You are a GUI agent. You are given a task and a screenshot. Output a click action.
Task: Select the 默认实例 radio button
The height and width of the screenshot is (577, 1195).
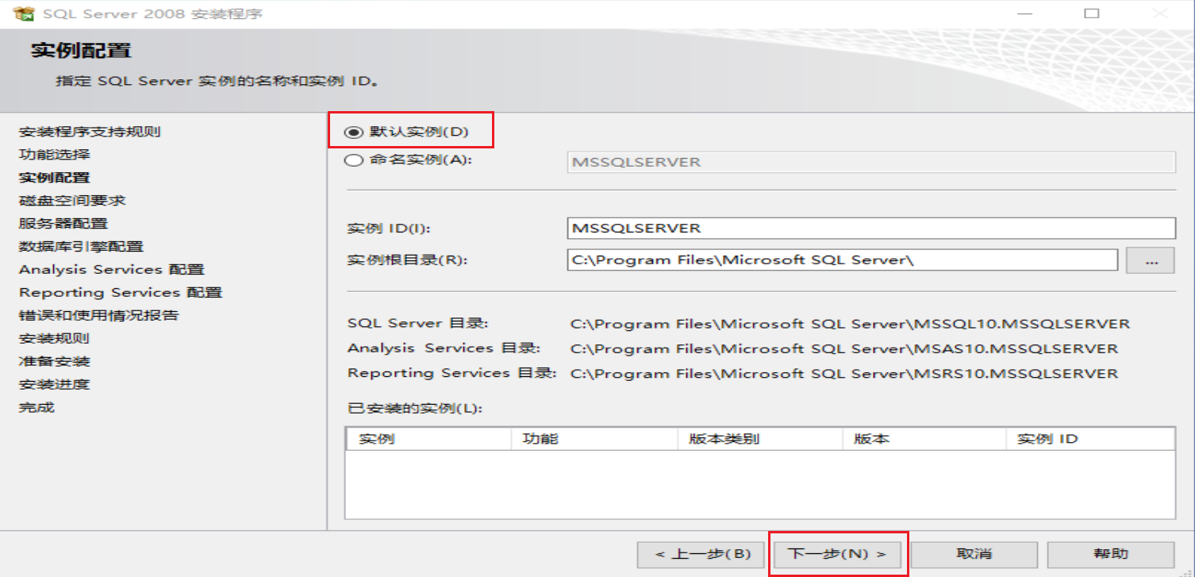click(x=352, y=131)
